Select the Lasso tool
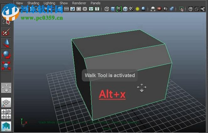The image size is (208, 133). 6,21
